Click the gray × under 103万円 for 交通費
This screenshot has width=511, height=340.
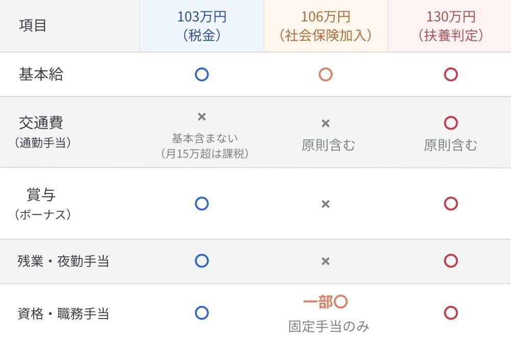tap(202, 117)
